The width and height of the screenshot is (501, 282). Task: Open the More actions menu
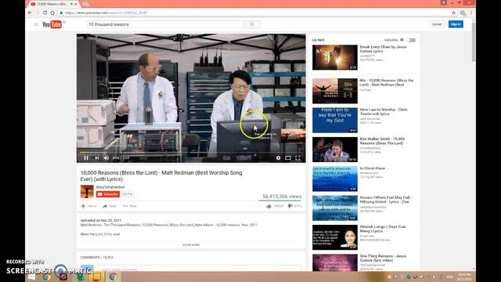(x=129, y=206)
